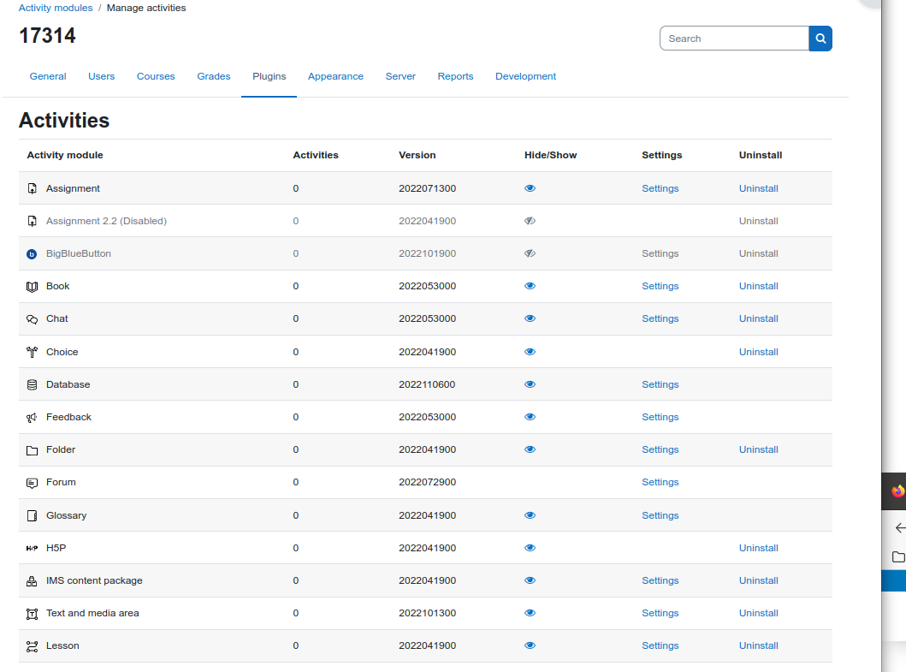906x672 pixels.
Task: Open Settings for Forum
Action: click(x=660, y=482)
